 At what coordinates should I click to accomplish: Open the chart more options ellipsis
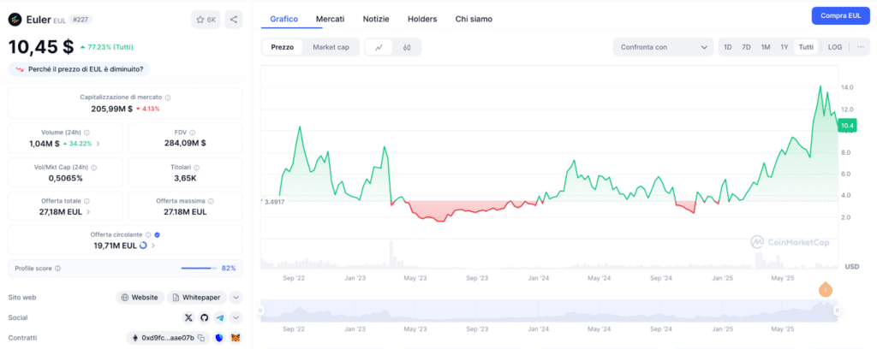860,47
